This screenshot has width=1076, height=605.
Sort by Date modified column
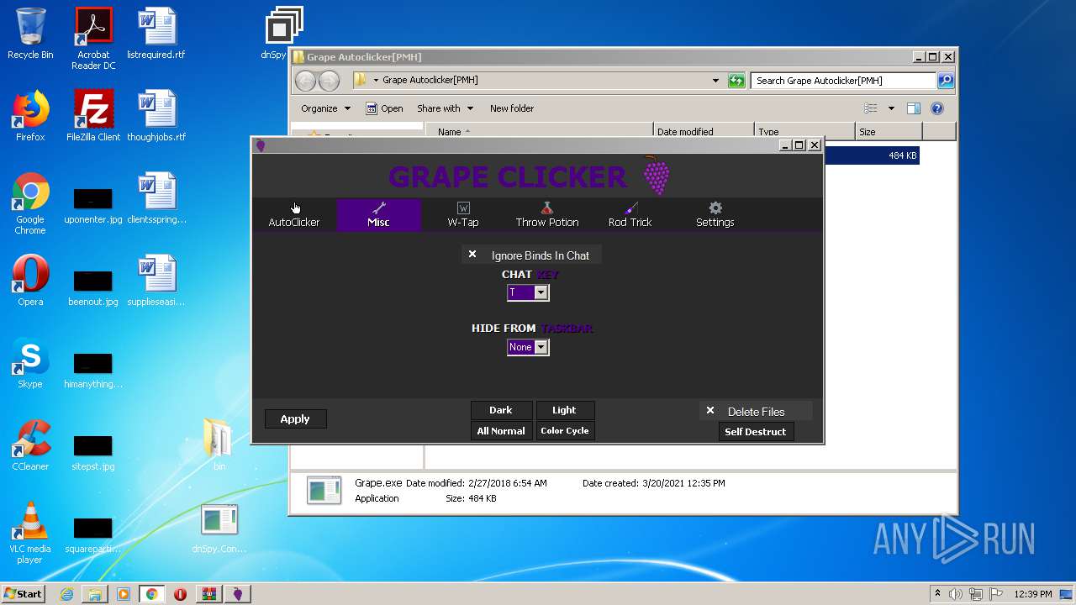(704, 131)
